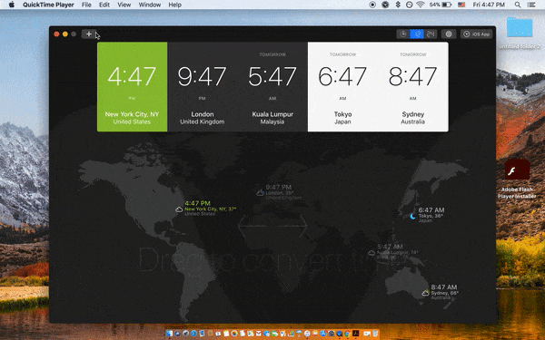
Task: Switch to analog clock display mode
Action: [403, 34]
